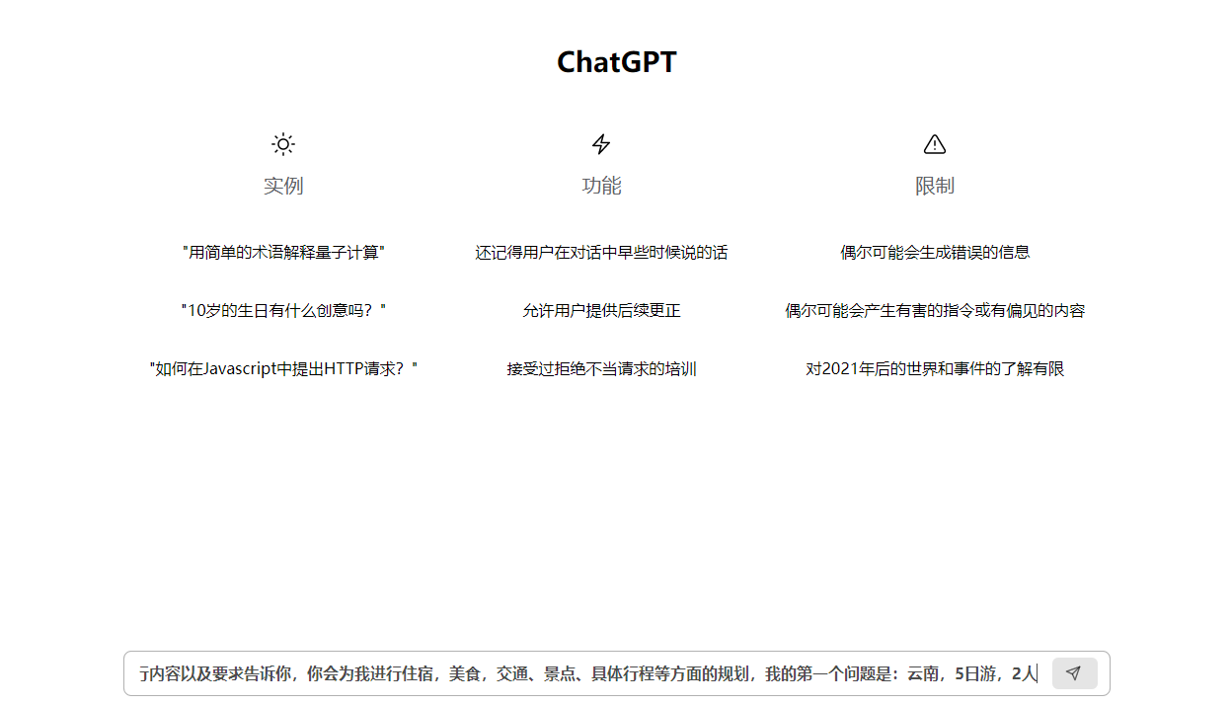Image resolution: width=1231 pixels, height=705 pixels.
Task: Click the 实例 column heading
Action: pyautogui.click(x=283, y=186)
